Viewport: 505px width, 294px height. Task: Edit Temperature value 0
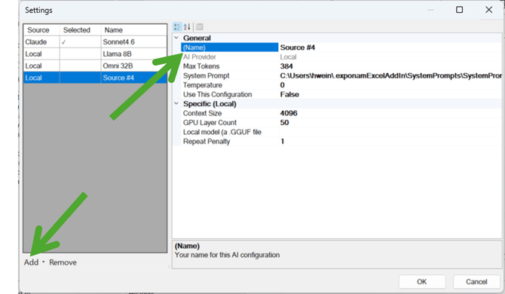(390, 85)
